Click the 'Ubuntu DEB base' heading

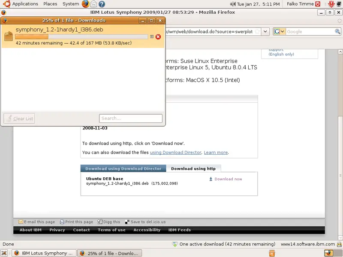pos(105,179)
